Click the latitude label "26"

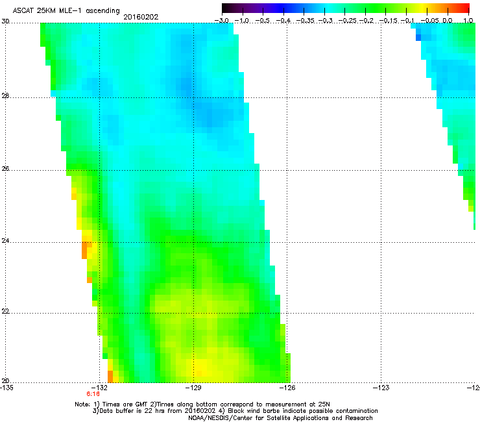(5, 168)
